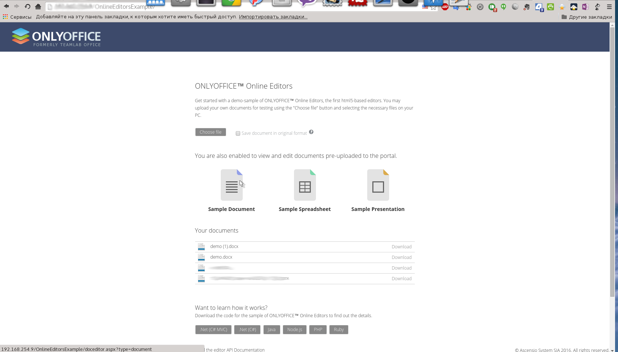The image size is (618, 352).
Task: Download the fourth listed document
Action: [402, 279]
